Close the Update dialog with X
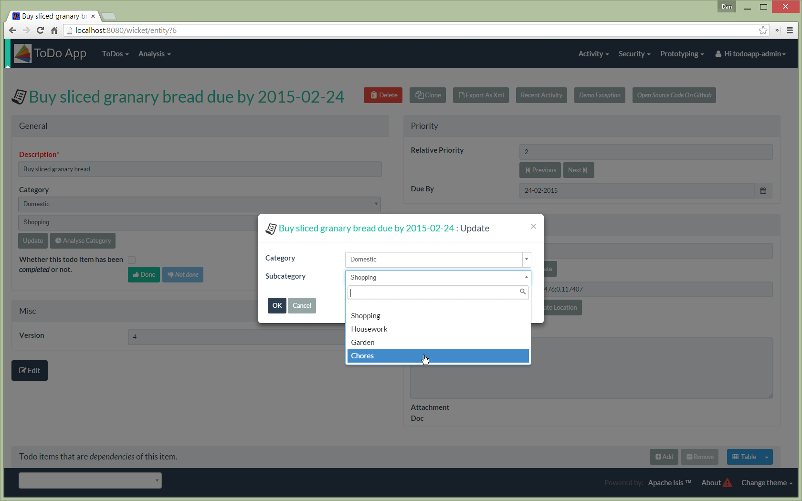This screenshot has height=501, width=802. [533, 227]
